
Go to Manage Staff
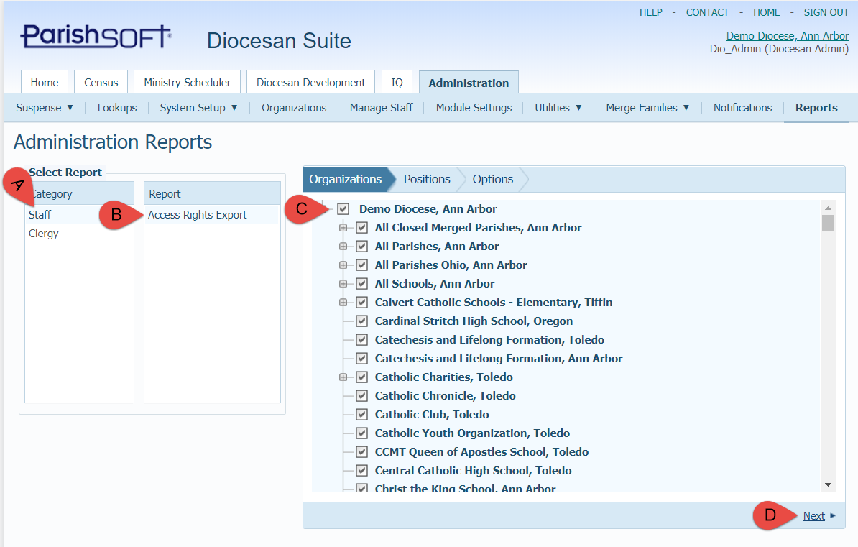tap(382, 108)
